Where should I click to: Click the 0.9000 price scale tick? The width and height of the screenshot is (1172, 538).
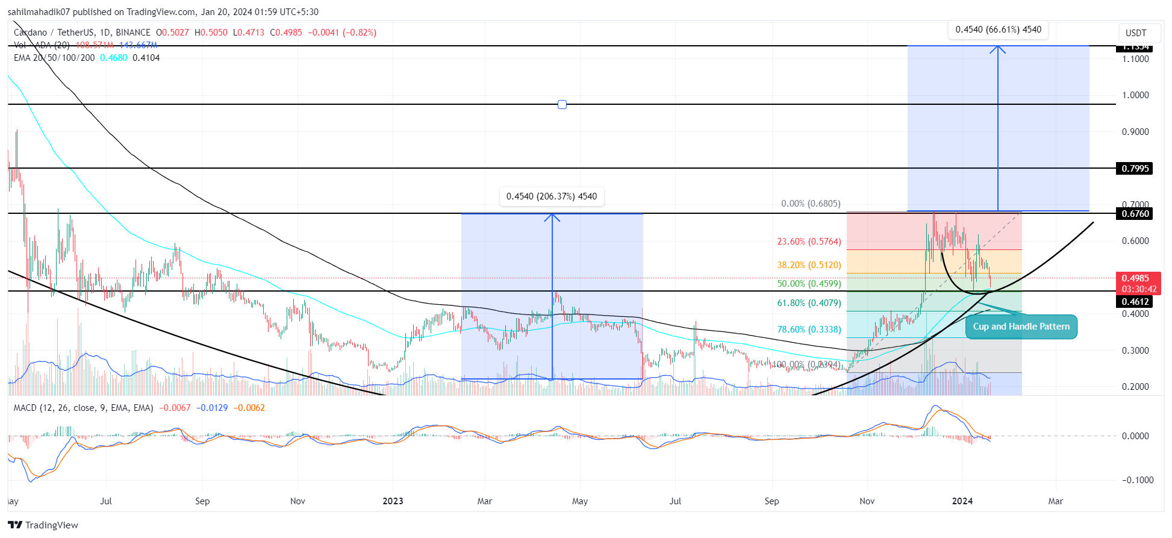[x=1135, y=132]
